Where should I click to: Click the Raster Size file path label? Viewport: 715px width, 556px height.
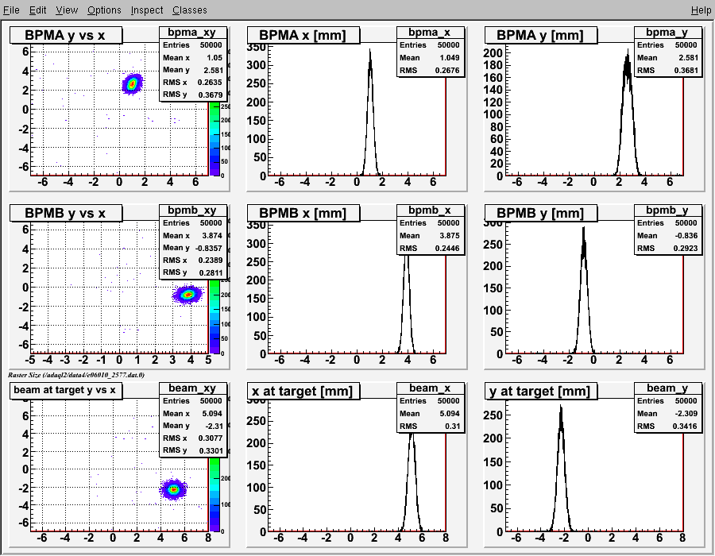tap(76, 375)
